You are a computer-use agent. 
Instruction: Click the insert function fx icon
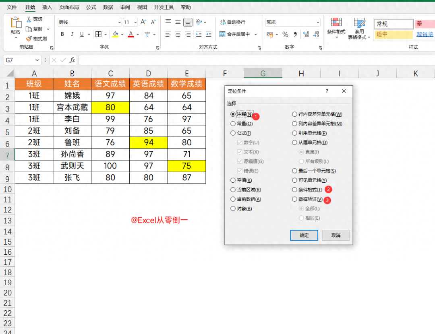(x=72, y=60)
